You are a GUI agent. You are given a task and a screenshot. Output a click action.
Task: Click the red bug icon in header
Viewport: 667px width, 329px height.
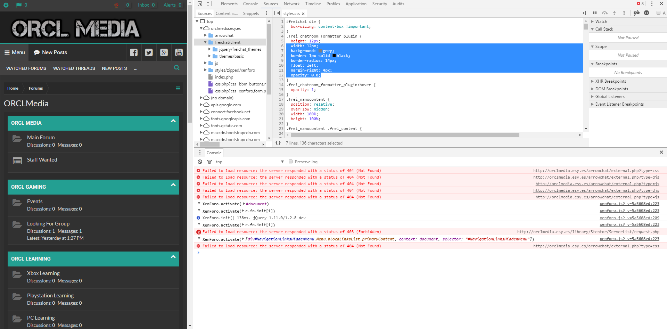(x=116, y=5)
